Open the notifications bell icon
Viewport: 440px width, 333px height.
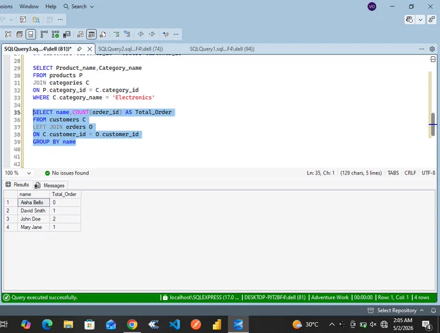point(434,310)
